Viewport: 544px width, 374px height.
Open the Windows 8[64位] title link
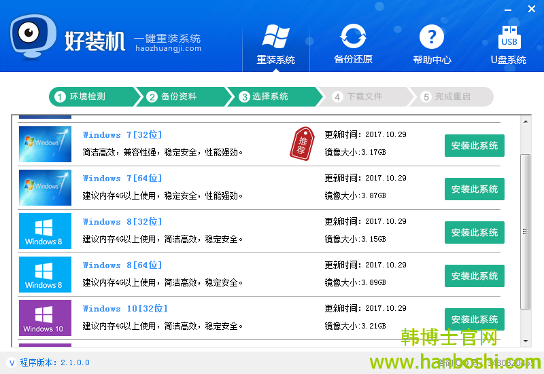coord(122,265)
